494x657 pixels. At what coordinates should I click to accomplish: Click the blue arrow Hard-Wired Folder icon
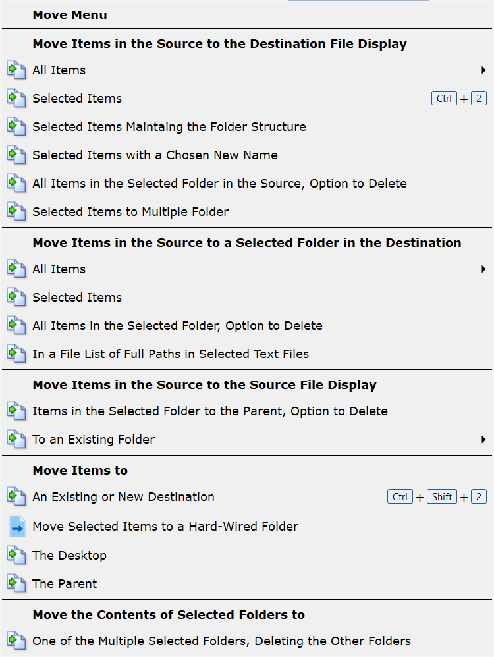17,527
